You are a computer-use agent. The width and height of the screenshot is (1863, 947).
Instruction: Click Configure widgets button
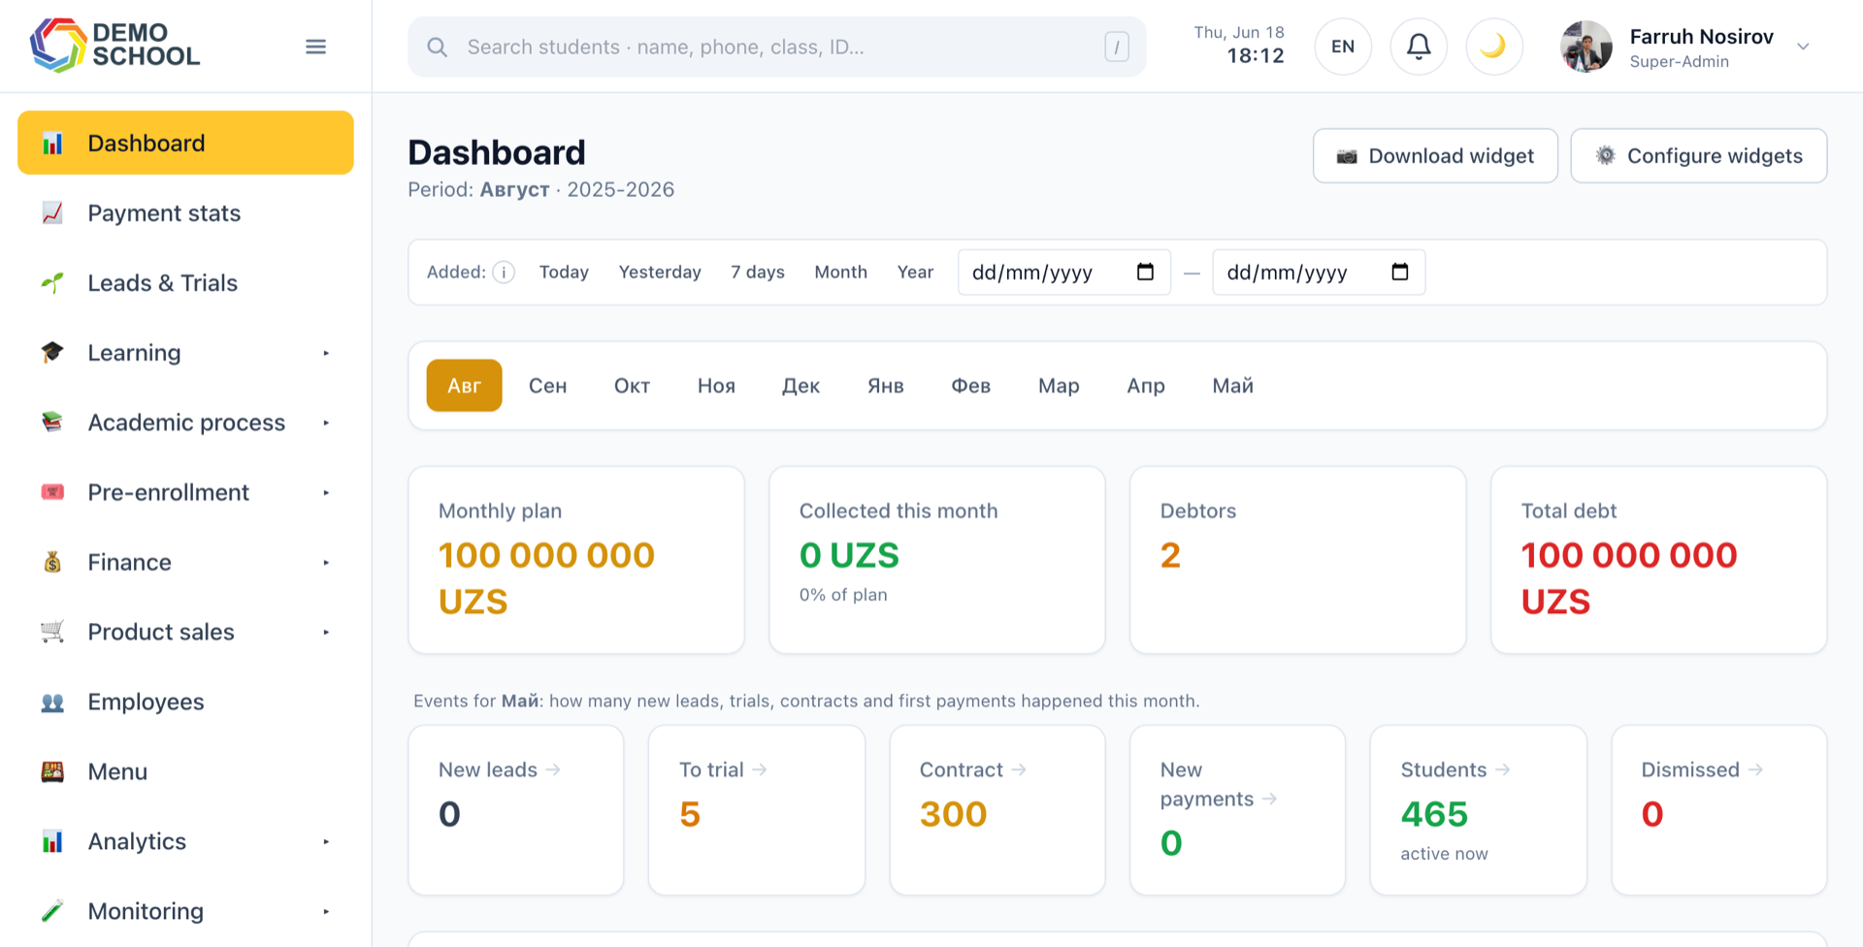tap(1699, 155)
